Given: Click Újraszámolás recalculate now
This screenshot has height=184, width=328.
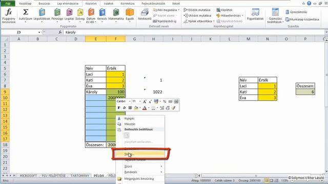Looking at the screenshot, I should pos(296,12).
